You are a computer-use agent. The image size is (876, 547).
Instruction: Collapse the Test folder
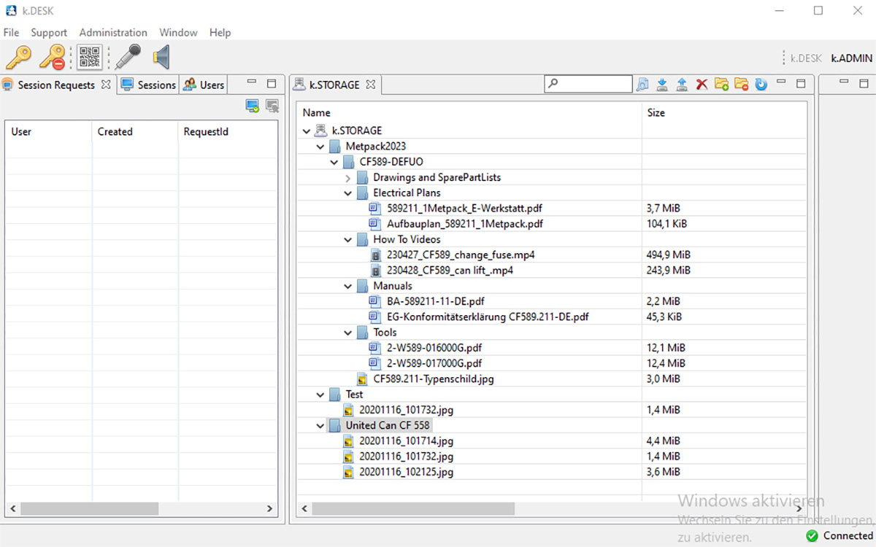320,395
